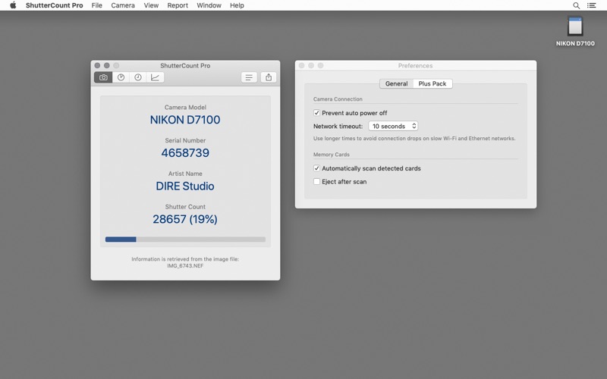Open the Notification Center list icon
This screenshot has height=379, width=607.
[591, 5]
